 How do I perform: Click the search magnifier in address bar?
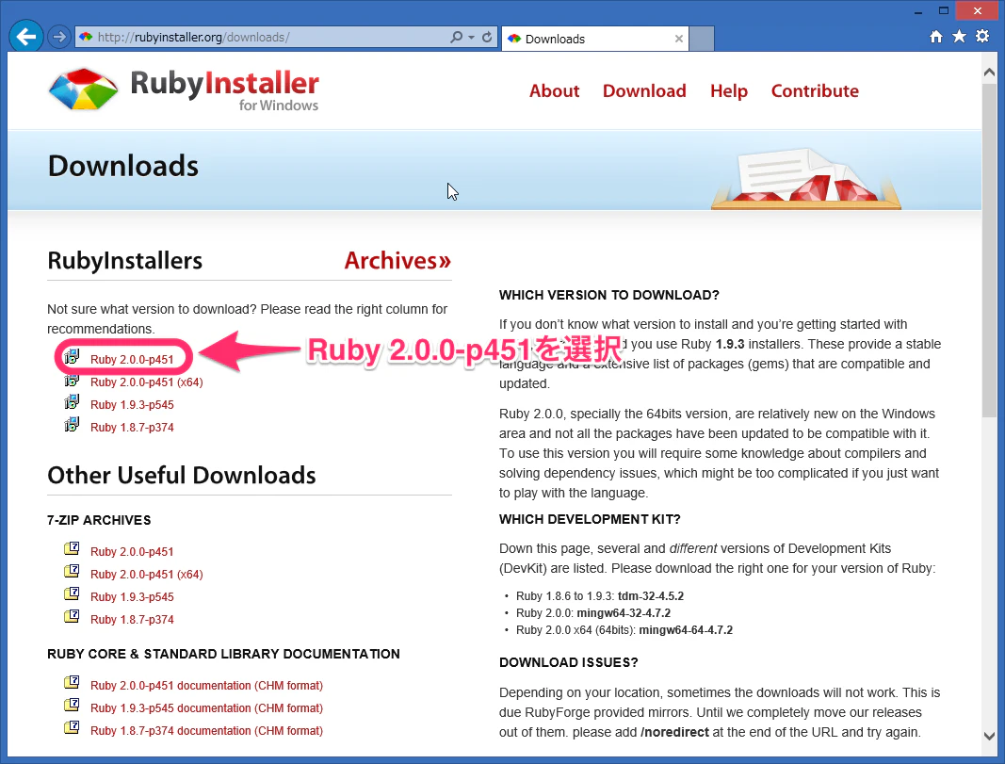click(x=457, y=37)
